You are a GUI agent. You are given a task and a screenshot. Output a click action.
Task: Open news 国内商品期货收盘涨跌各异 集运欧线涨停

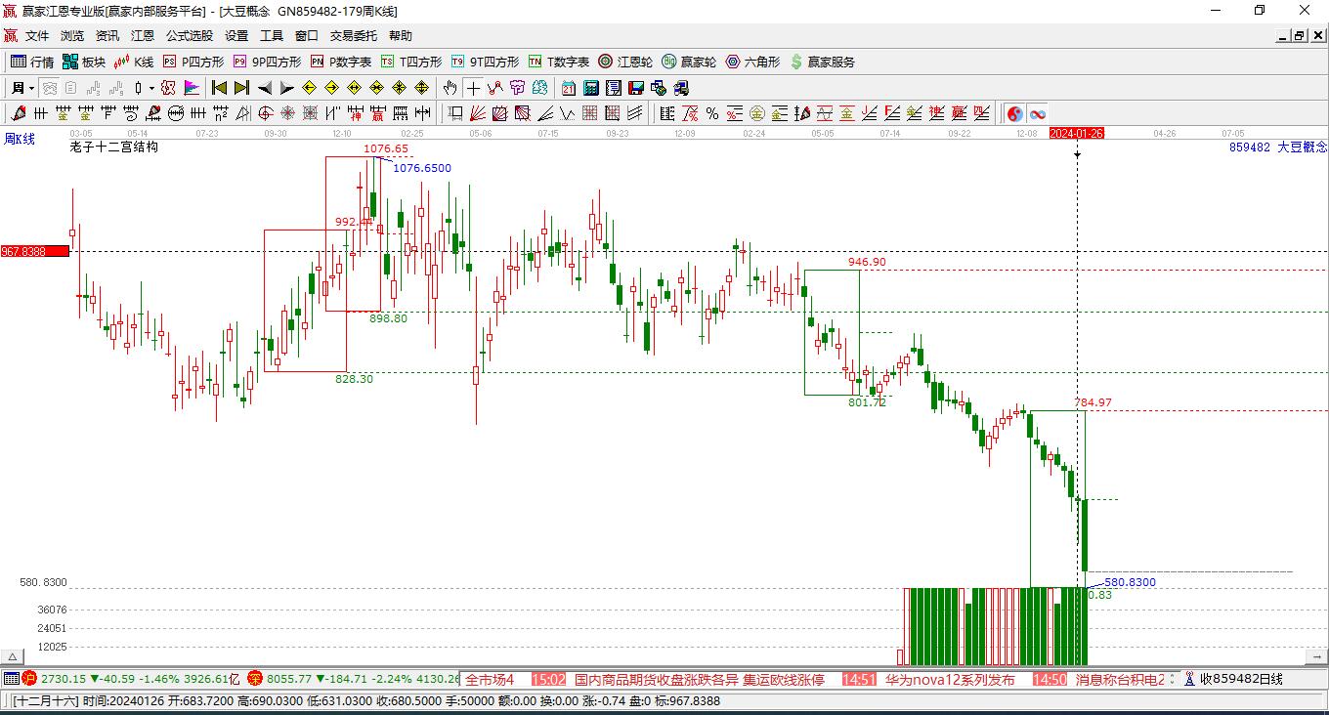point(699,679)
